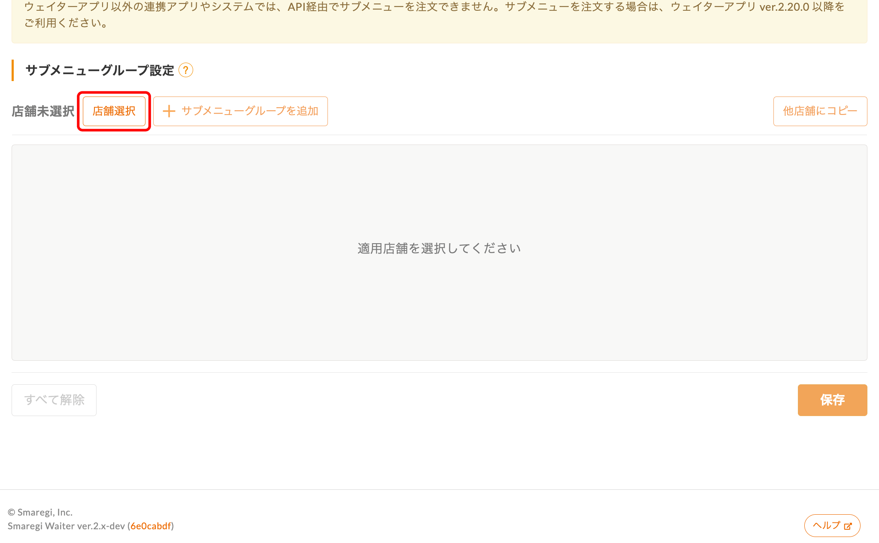Open the ヘルプ help link
This screenshot has height=543, width=879.
pyautogui.click(x=832, y=525)
